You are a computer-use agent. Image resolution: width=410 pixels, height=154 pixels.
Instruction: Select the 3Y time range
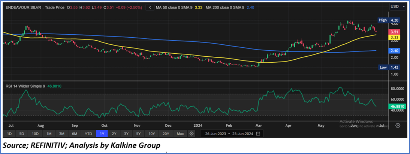[x=126, y=134]
